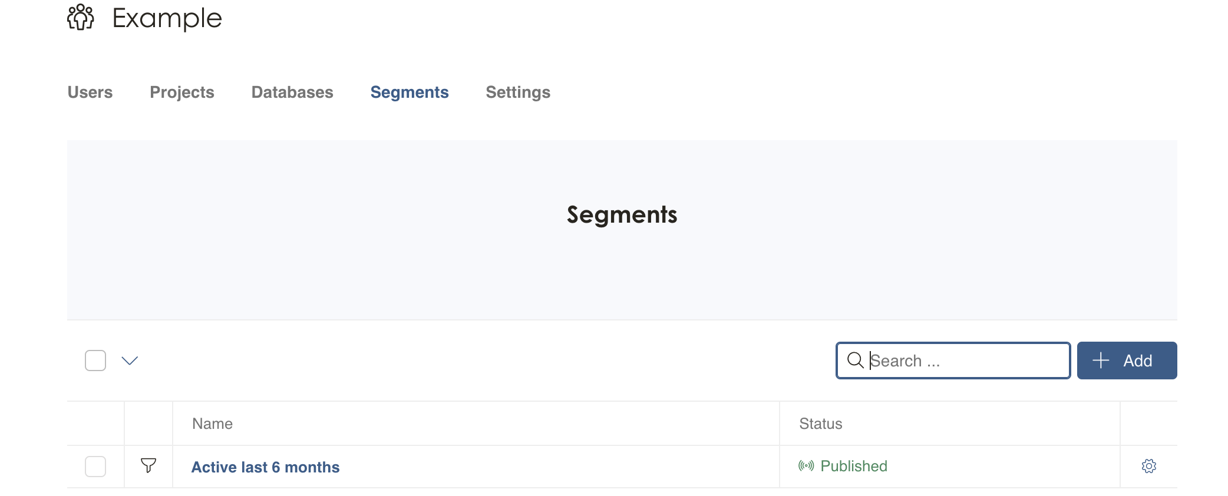Viewport: 1228px width, 496px height.
Task: Click the Published broadcast status icon
Action: 806,466
